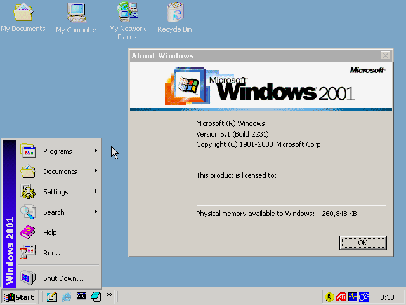The height and width of the screenshot is (305, 406).
Task: Click the Microsoft logo in the dialog's top-right corner
Action: tap(367, 71)
